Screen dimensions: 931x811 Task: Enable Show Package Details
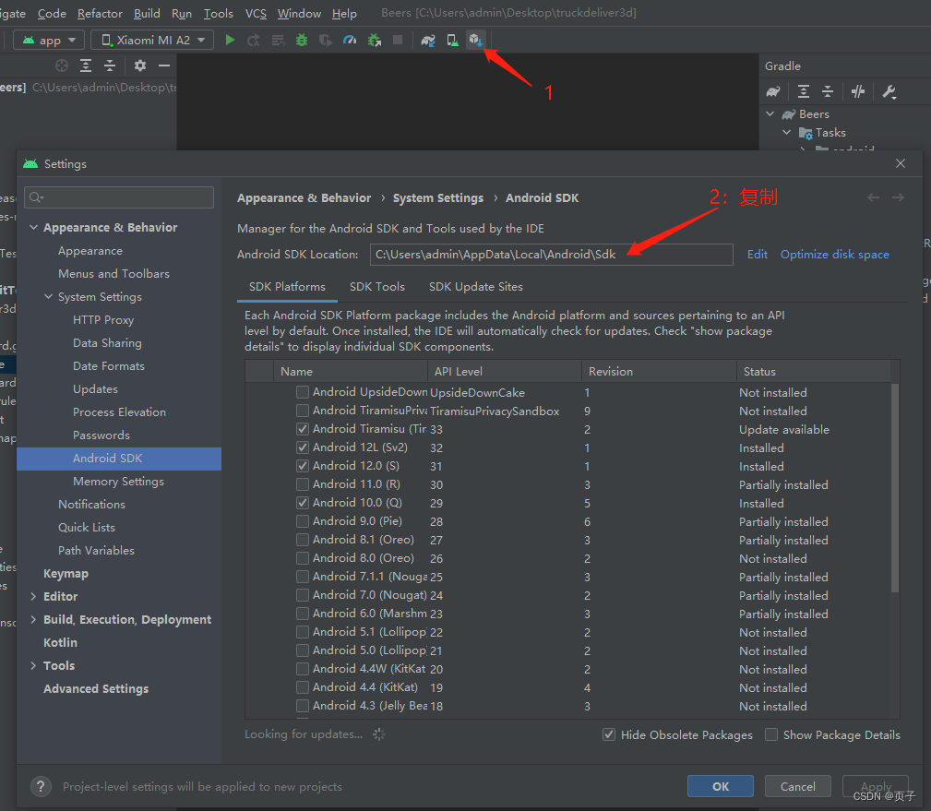pyautogui.click(x=771, y=734)
